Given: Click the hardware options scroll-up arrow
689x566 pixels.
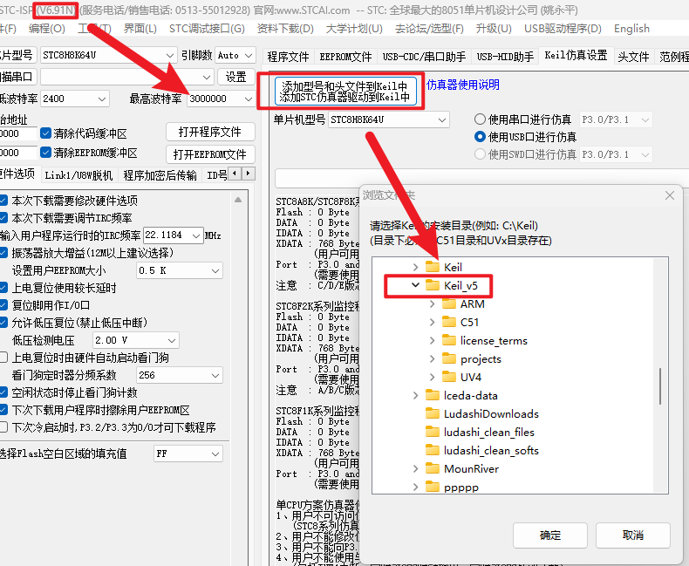Looking at the screenshot, I should [x=238, y=200].
